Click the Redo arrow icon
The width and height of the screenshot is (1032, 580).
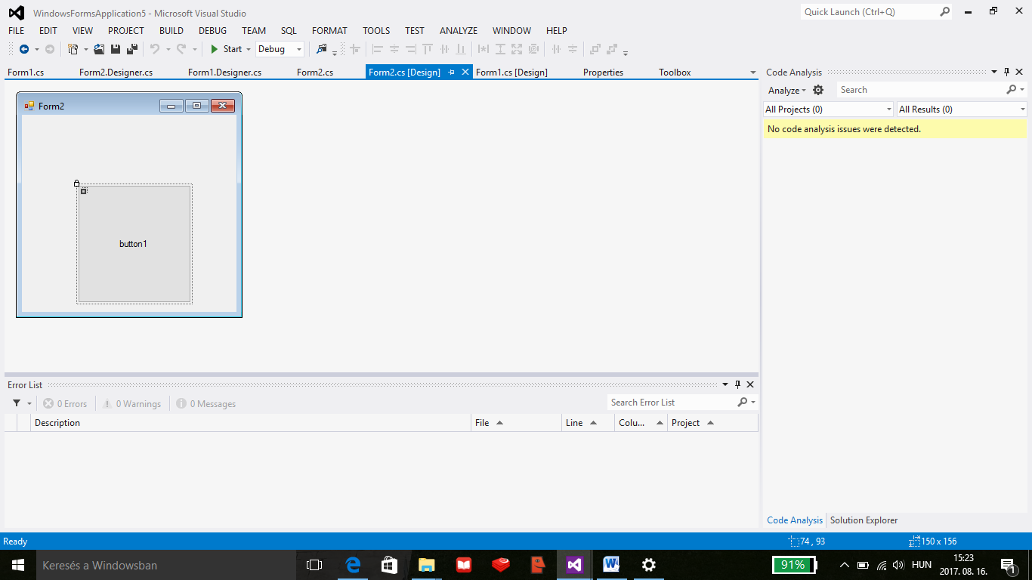(181, 49)
